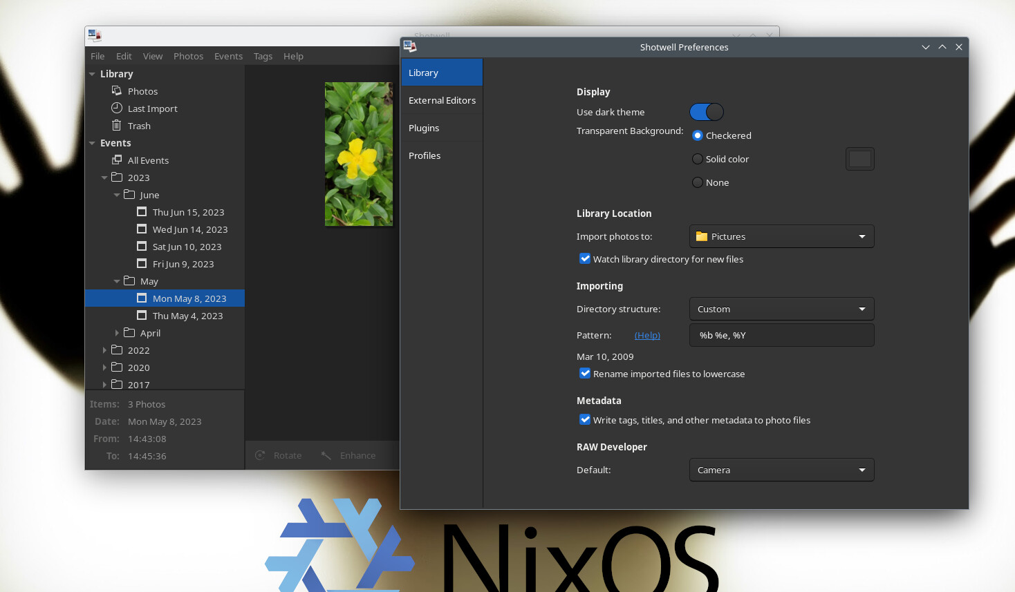Image resolution: width=1015 pixels, height=592 pixels.
Task: Expand the April tree node
Action: tap(117, 333)
